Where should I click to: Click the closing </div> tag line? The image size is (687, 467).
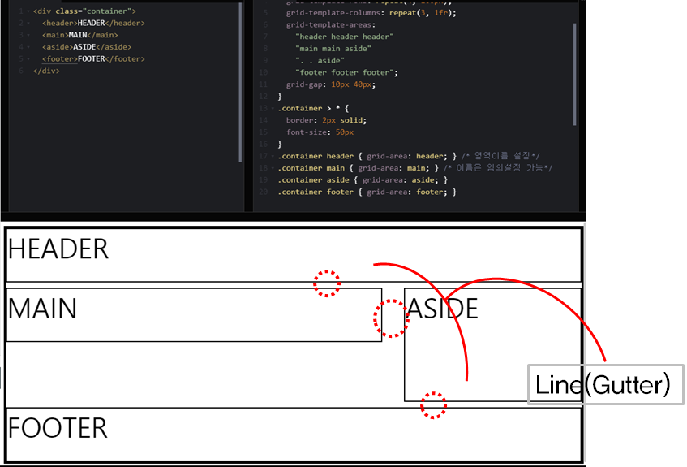[x=46, y=71]
